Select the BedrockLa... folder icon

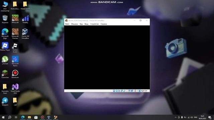click(x=15, y=6)
